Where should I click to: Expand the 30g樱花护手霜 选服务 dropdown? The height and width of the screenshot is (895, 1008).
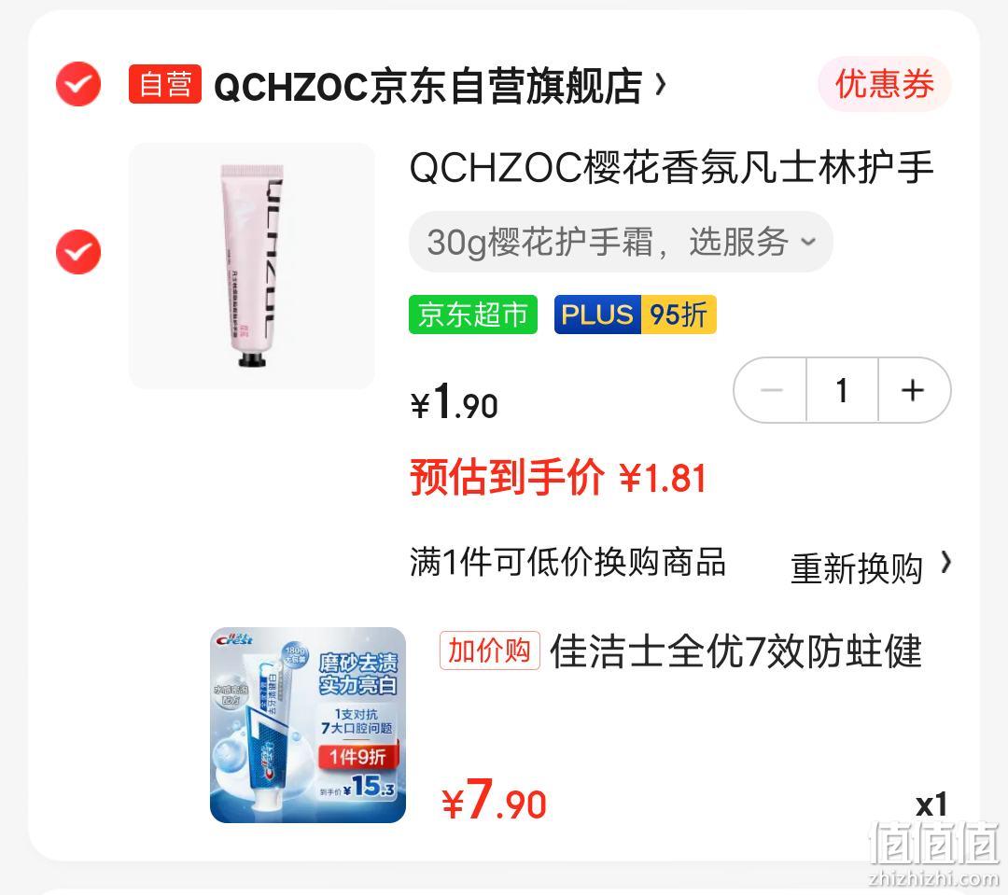621,242
